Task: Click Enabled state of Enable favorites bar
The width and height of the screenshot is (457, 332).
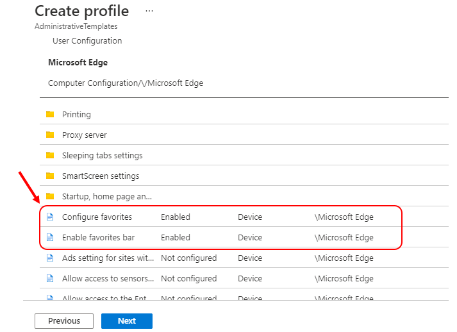Action: pyautogui.click(x=176, y=238)
